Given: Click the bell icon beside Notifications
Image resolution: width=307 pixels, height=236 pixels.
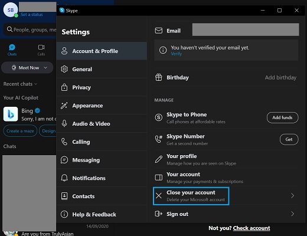Looking at the screenshot, I should coord(64,178).
